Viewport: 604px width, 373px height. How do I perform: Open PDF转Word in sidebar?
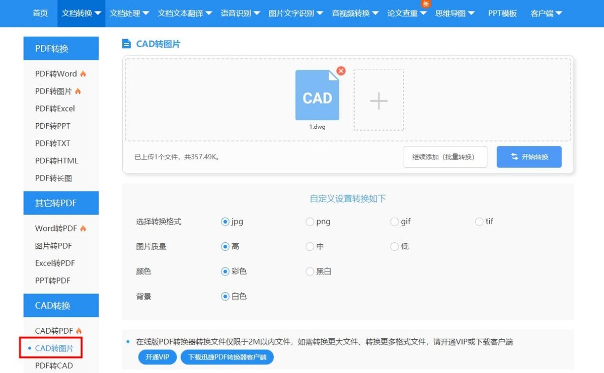(x=56, y=74)
